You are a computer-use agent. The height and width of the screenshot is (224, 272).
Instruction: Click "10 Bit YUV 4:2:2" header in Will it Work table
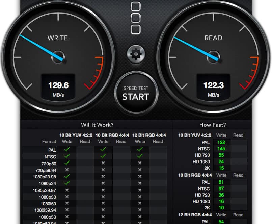(76, 135)
